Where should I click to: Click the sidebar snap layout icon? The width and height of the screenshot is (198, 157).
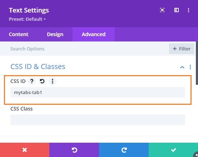pyautogui.click(x=177, y=10)
